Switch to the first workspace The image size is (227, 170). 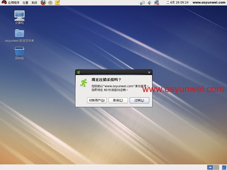click(210, 168)
